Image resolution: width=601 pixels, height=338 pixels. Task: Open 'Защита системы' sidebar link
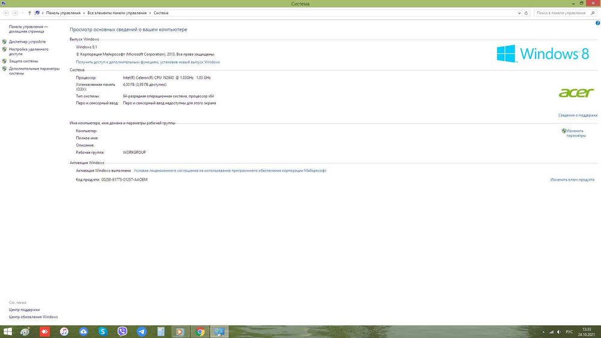click(23, 61)
